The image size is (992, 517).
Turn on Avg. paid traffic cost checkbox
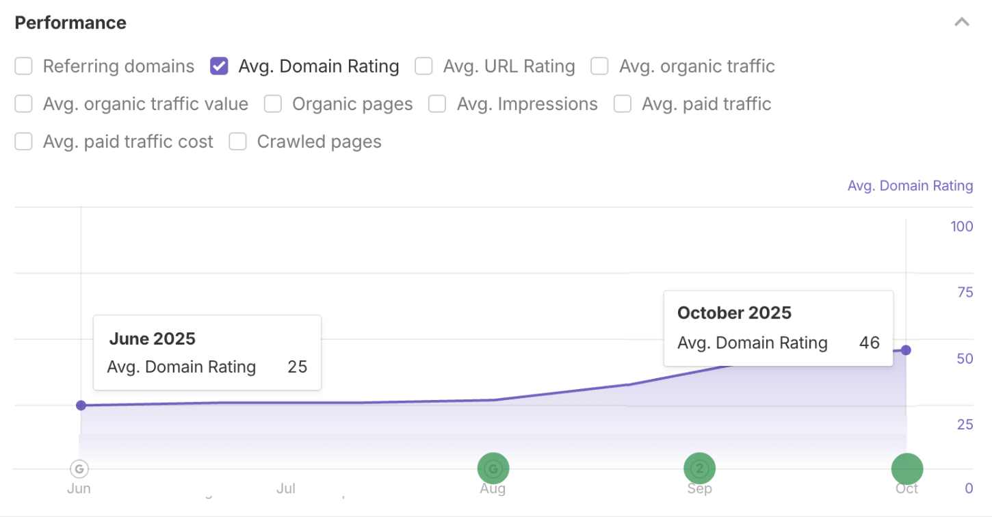pos(24,142)
